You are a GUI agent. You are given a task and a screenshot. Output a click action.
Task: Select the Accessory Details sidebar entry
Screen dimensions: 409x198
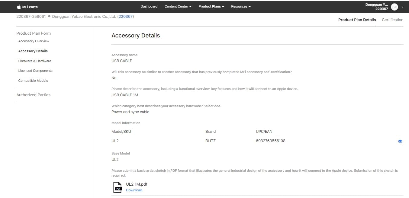(33, 51)
